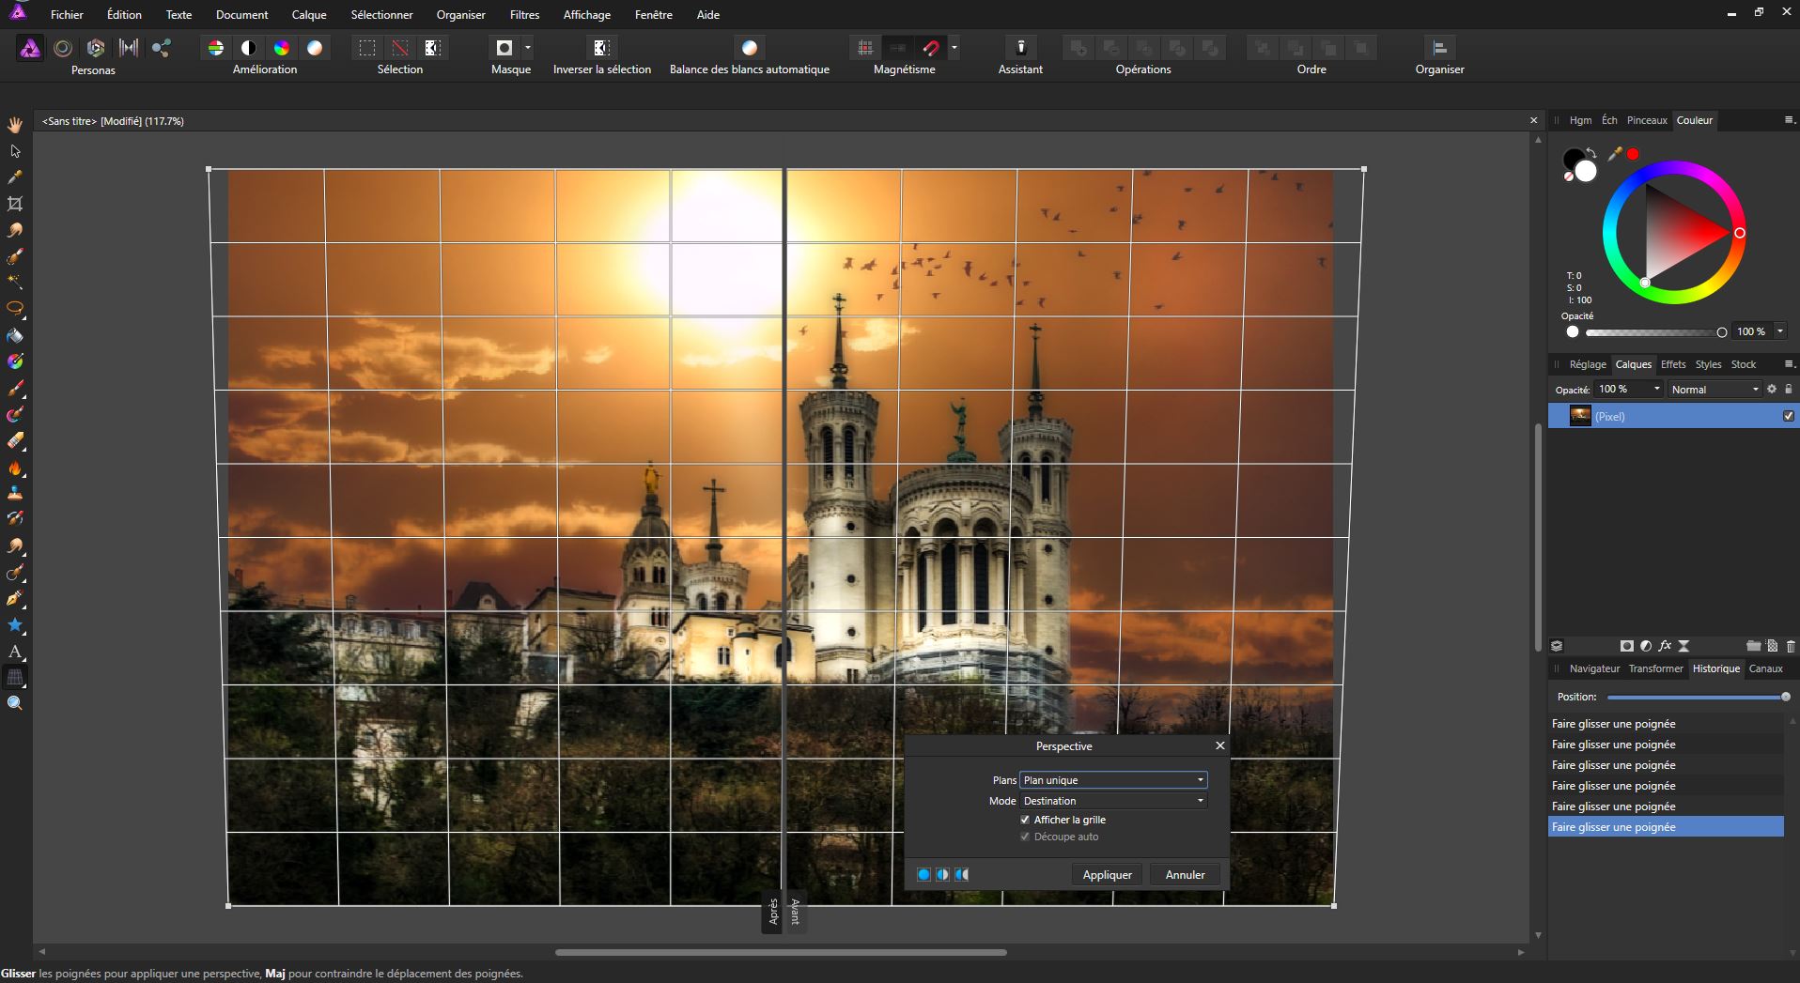Uncheck Afficher la grille checkbox
1800x983 pixels.
pyautogui.click(x=1025, y=820)
